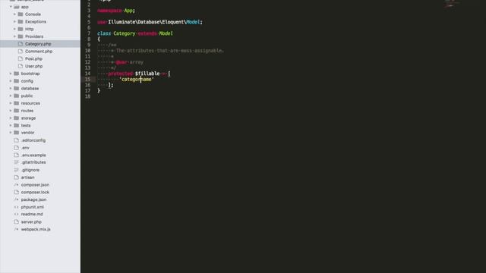Click the $fillable variable in code
The height and width of the screenshot is (273, 486).
[147, 74]
